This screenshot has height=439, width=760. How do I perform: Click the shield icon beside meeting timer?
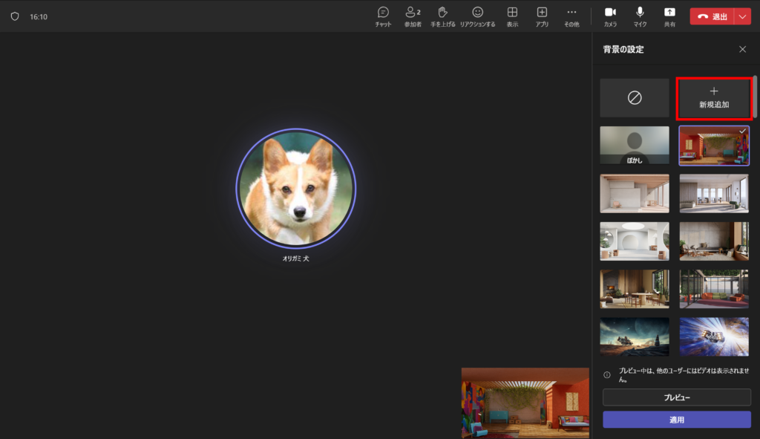click(15, 16)
